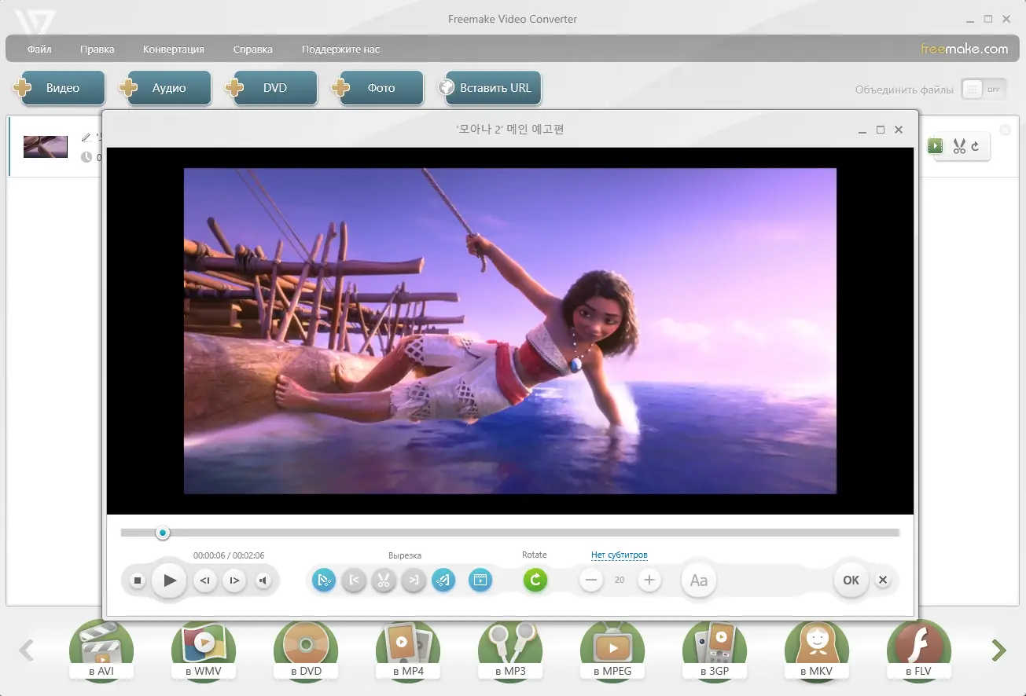Screen dimensions: 1026x696
Task: Remove the file from the list
Action: (1005, 130)
